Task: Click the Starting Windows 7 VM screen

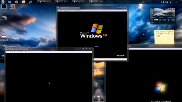Action: (144, 76)
